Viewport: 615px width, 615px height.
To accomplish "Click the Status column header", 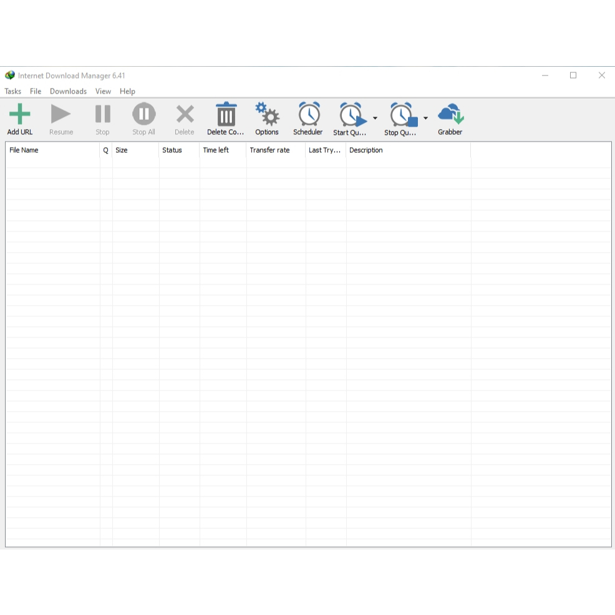I will (x=179, y=150).
